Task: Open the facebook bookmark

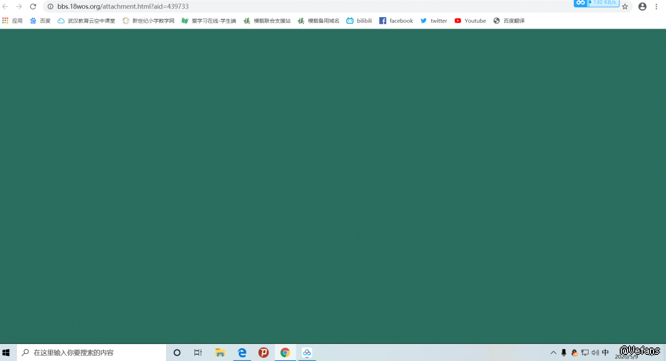Action: pos(396,21)
